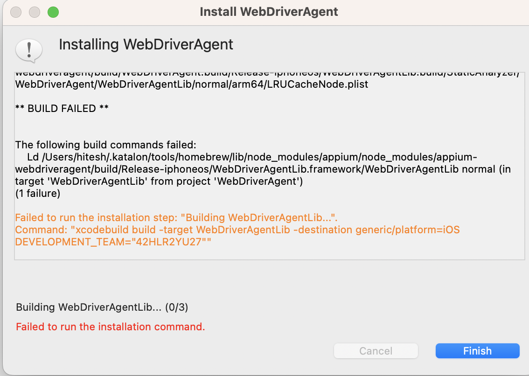Image resolution: width=529 pixels, height=376 pixels.
Task: Click the orange "Failed to run the installation step" line
Action: (176, 218)
